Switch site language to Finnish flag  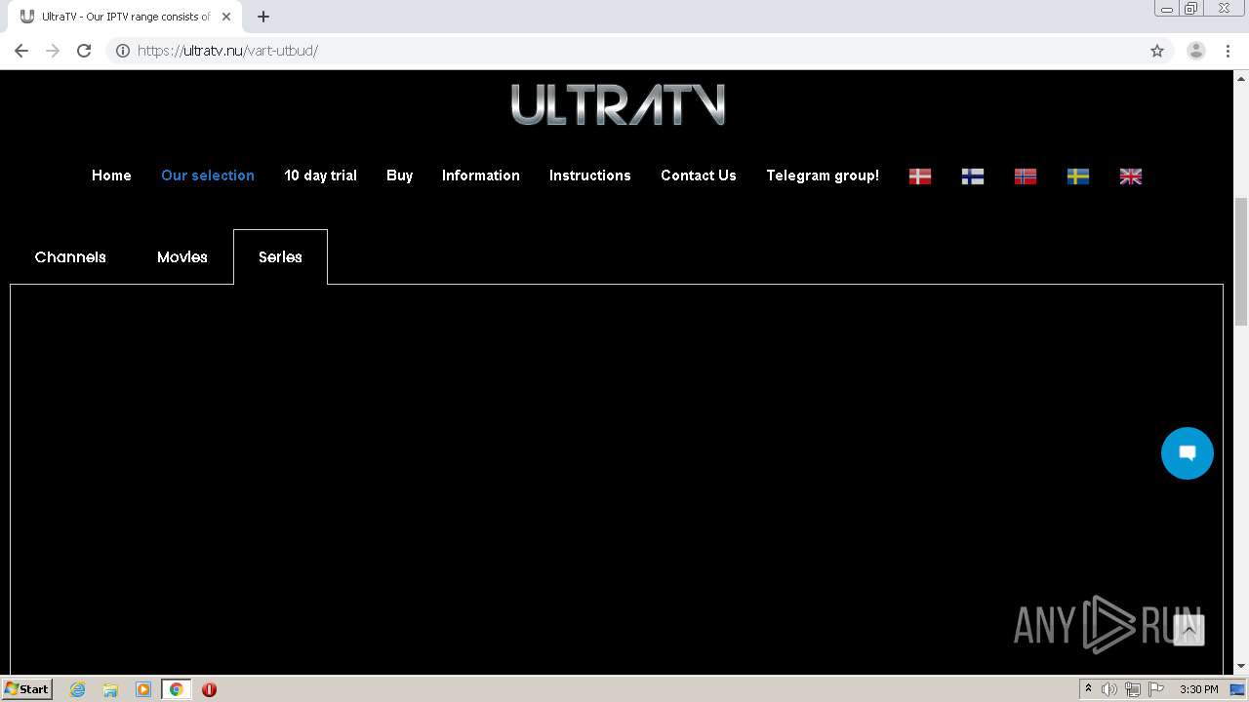pyautogui.click(x=973, y=176)
